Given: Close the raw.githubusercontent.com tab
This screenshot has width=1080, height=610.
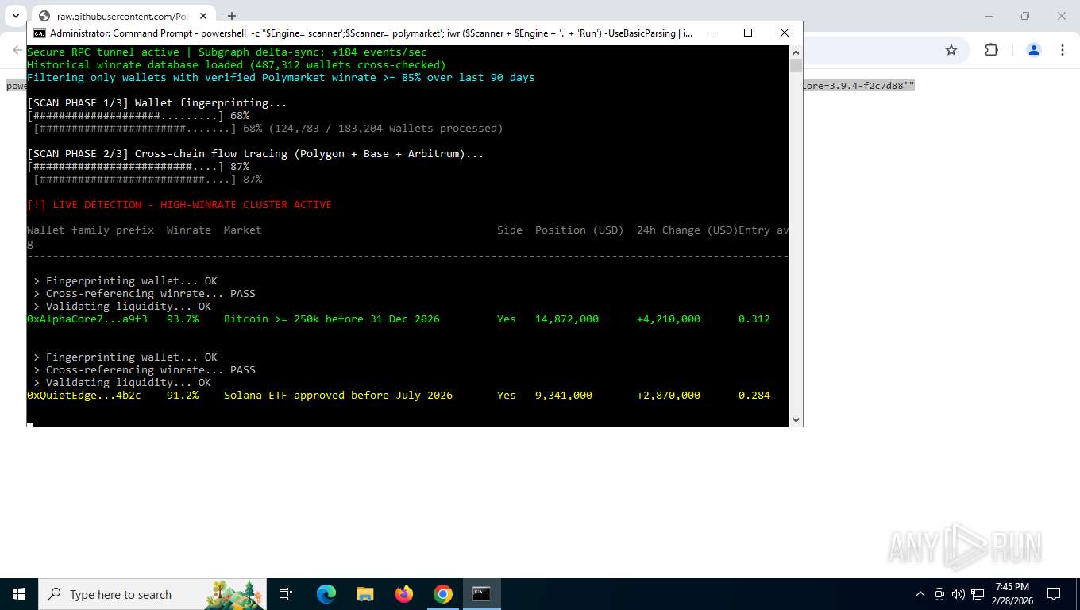Looking at the screenshot, I should (x=204, y=16).
